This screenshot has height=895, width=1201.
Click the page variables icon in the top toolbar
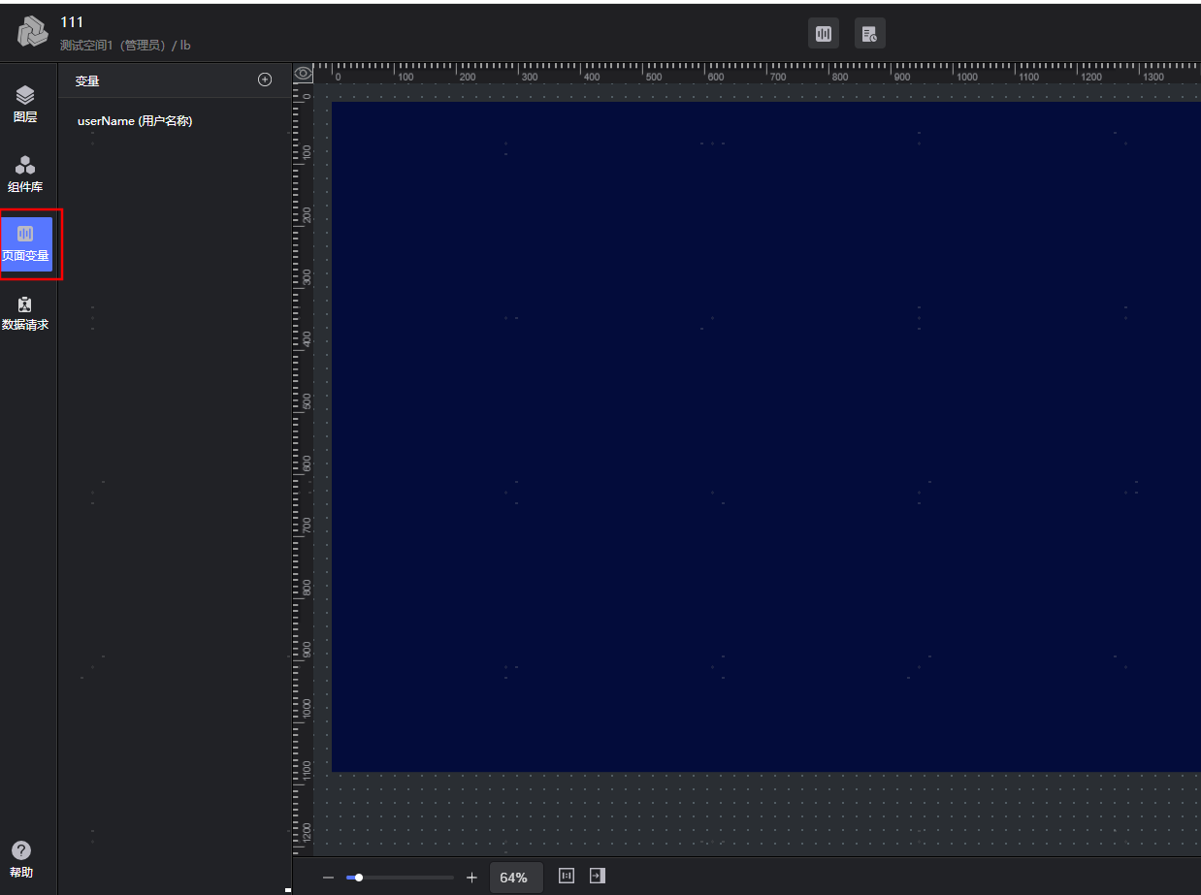pyautogui.click(x=824, y=34)
